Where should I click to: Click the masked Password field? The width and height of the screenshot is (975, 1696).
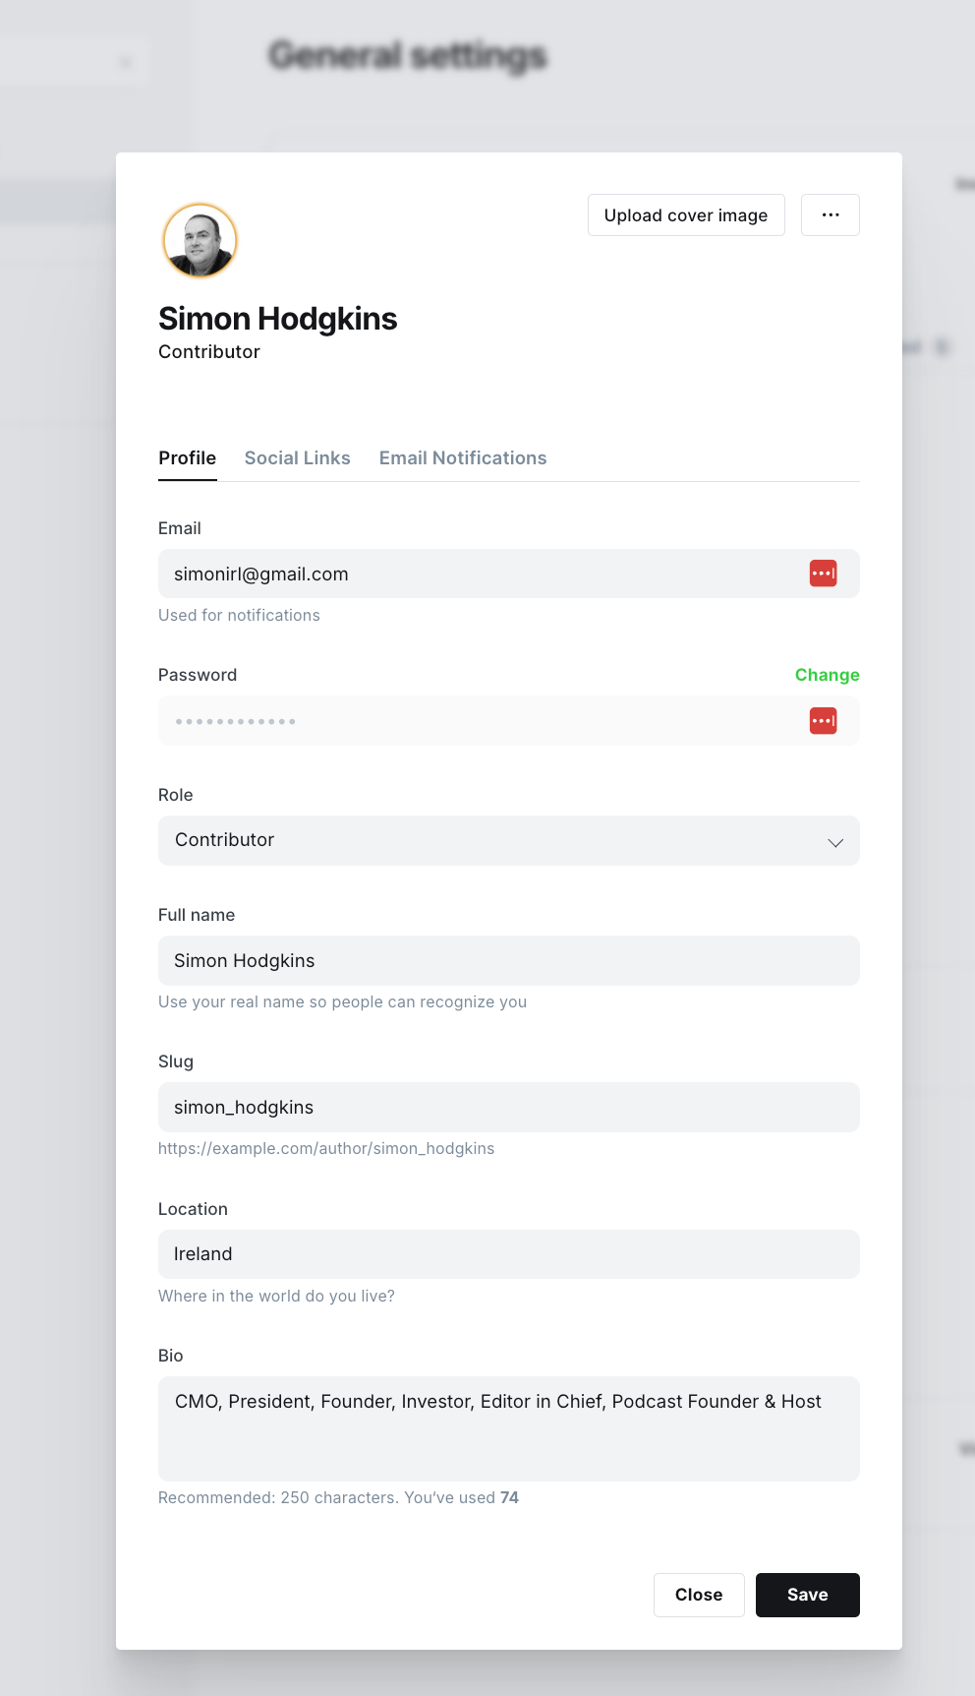click(x=509, y=721)
